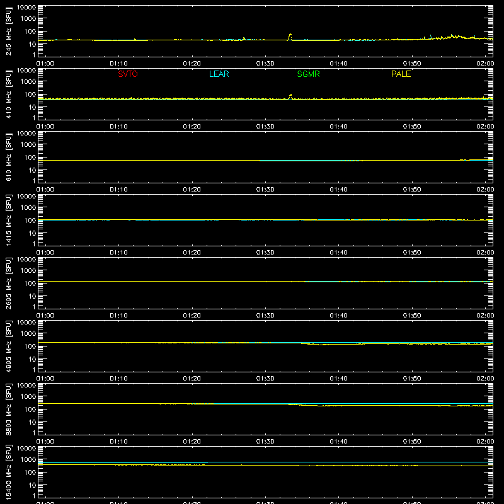Screen dimensions: 504x504
Task: Click 01:30 time label under 610 MHz panel
Action: click(x=265, y=190)
